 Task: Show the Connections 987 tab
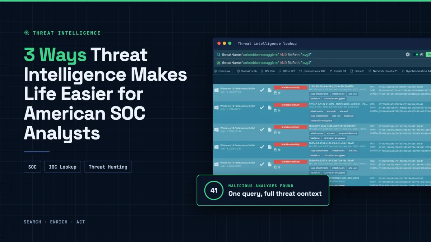point(312,71)
